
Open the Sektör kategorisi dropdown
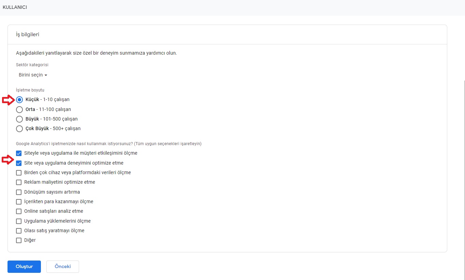(33, 75)
